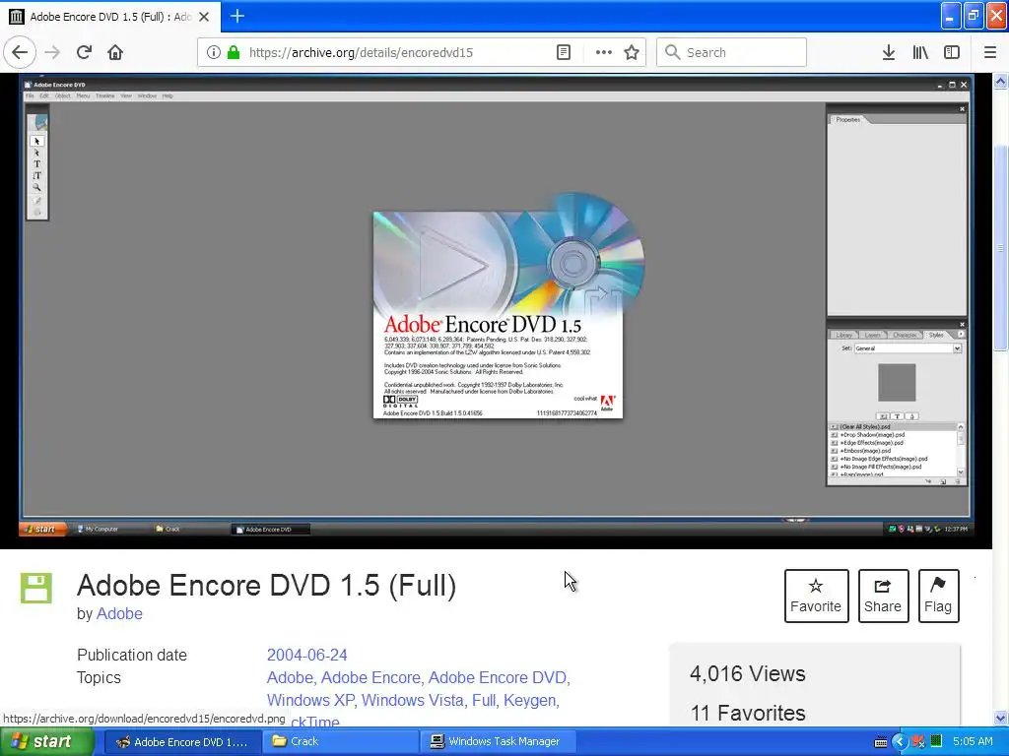
Task: Open the Library bookshelf icon
Action: click(x=920, y=53)
